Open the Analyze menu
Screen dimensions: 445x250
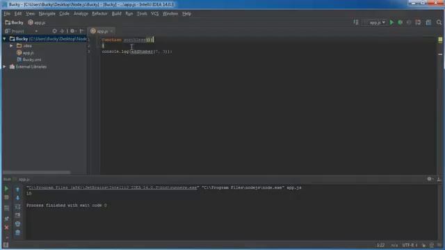[x=81, y=14]
